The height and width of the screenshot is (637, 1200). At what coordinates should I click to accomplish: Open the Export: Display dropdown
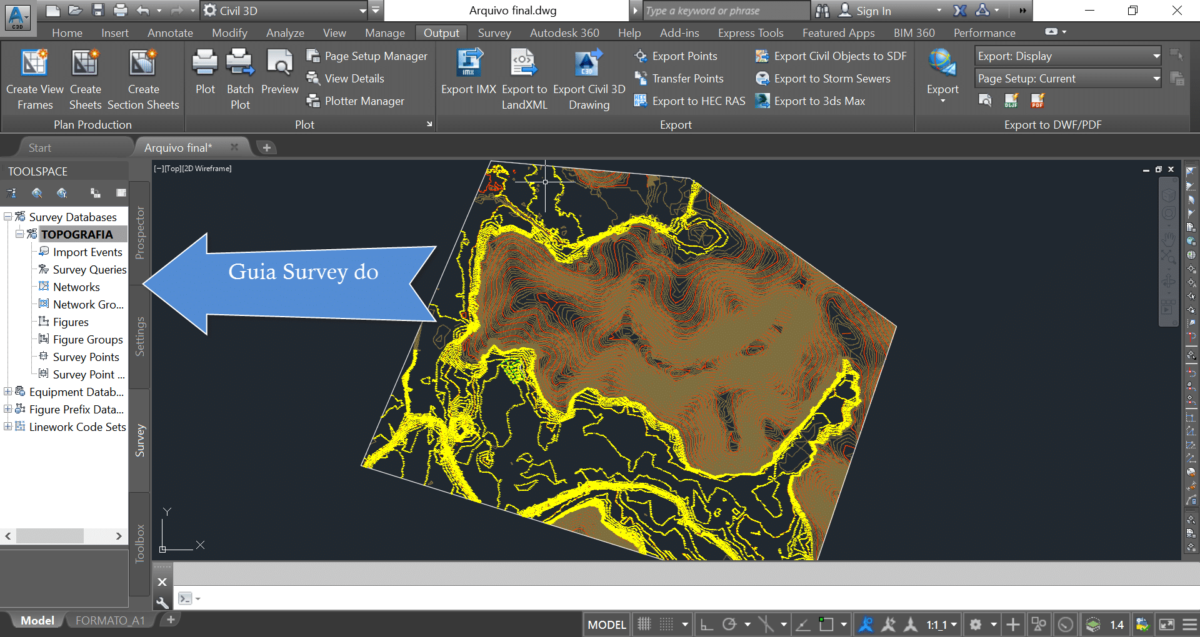pyautogui.click(x=1067, y=56)
